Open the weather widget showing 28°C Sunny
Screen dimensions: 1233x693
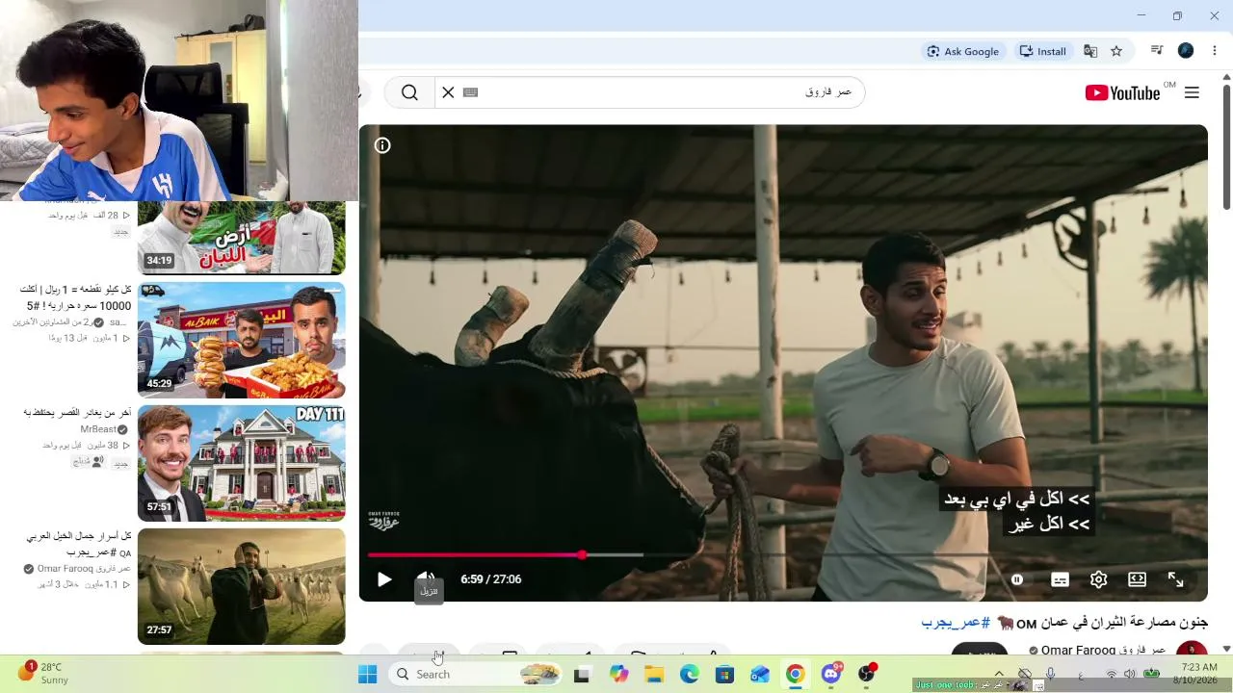pyautogui.click(x=43, y=674)
